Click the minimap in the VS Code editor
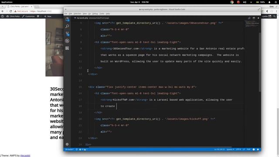 point(252,24)
